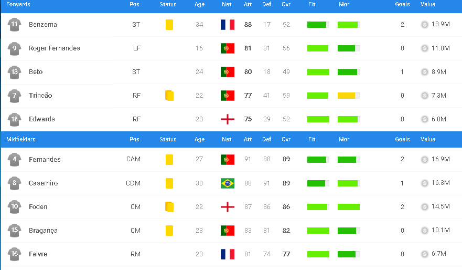
Task: Sort forwards by Value column header
Action: point(428,4)
